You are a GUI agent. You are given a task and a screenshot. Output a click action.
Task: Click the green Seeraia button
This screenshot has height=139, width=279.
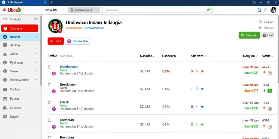(x=249, y=35)
